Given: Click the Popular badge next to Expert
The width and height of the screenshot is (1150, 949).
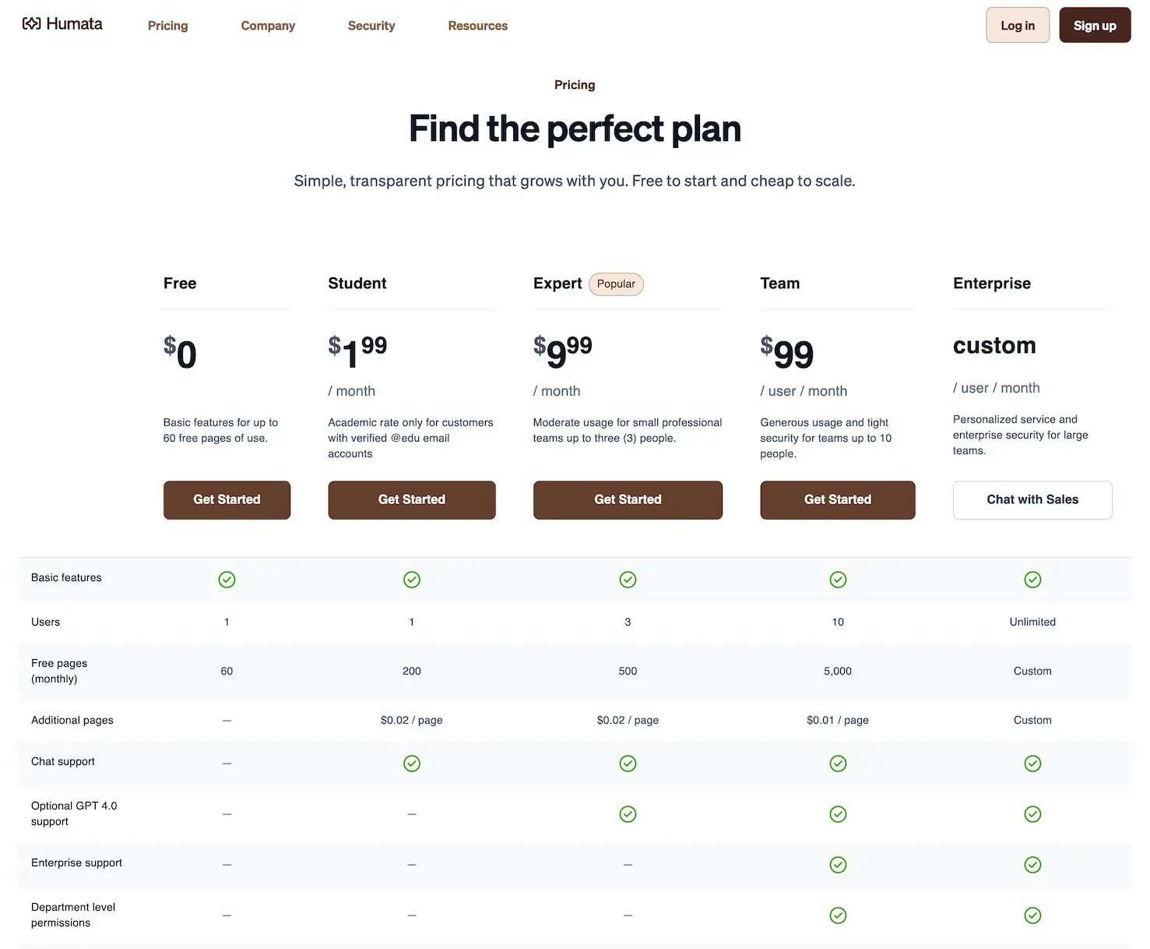Looking at the screenshot, I should tap(616, 284).
